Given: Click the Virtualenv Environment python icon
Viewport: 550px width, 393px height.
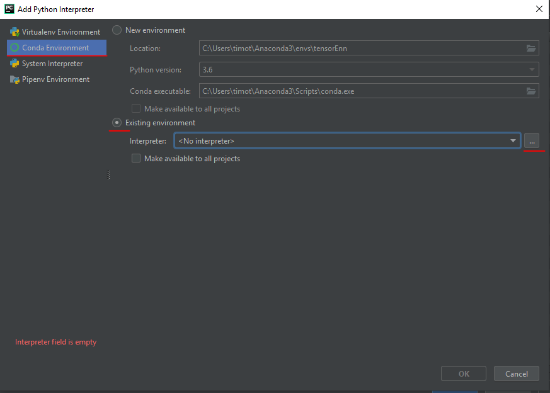Looking at the screenshot, I should click(14, 32).
